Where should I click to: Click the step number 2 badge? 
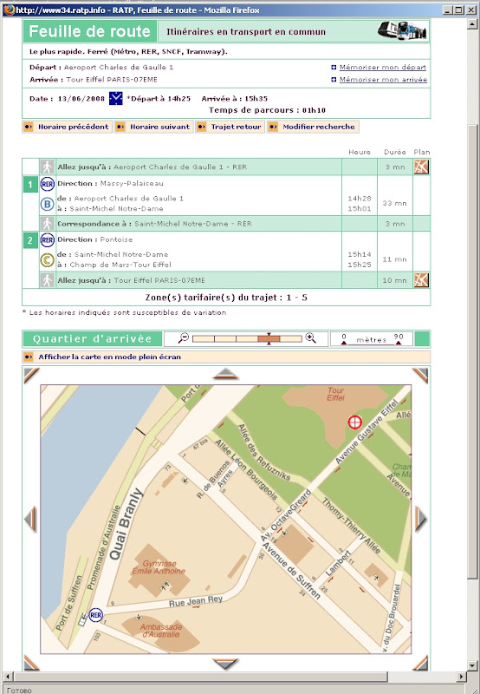point(30,240)
